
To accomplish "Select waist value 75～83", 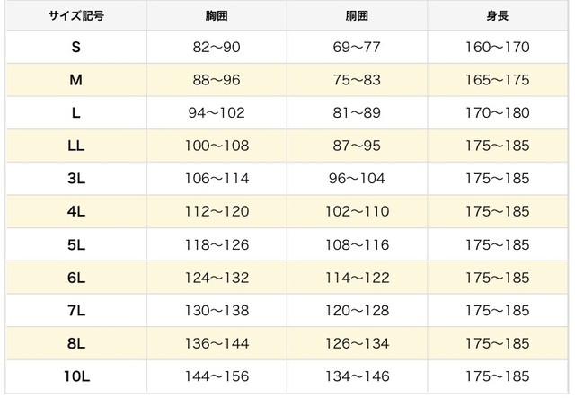I will (357, 80).
